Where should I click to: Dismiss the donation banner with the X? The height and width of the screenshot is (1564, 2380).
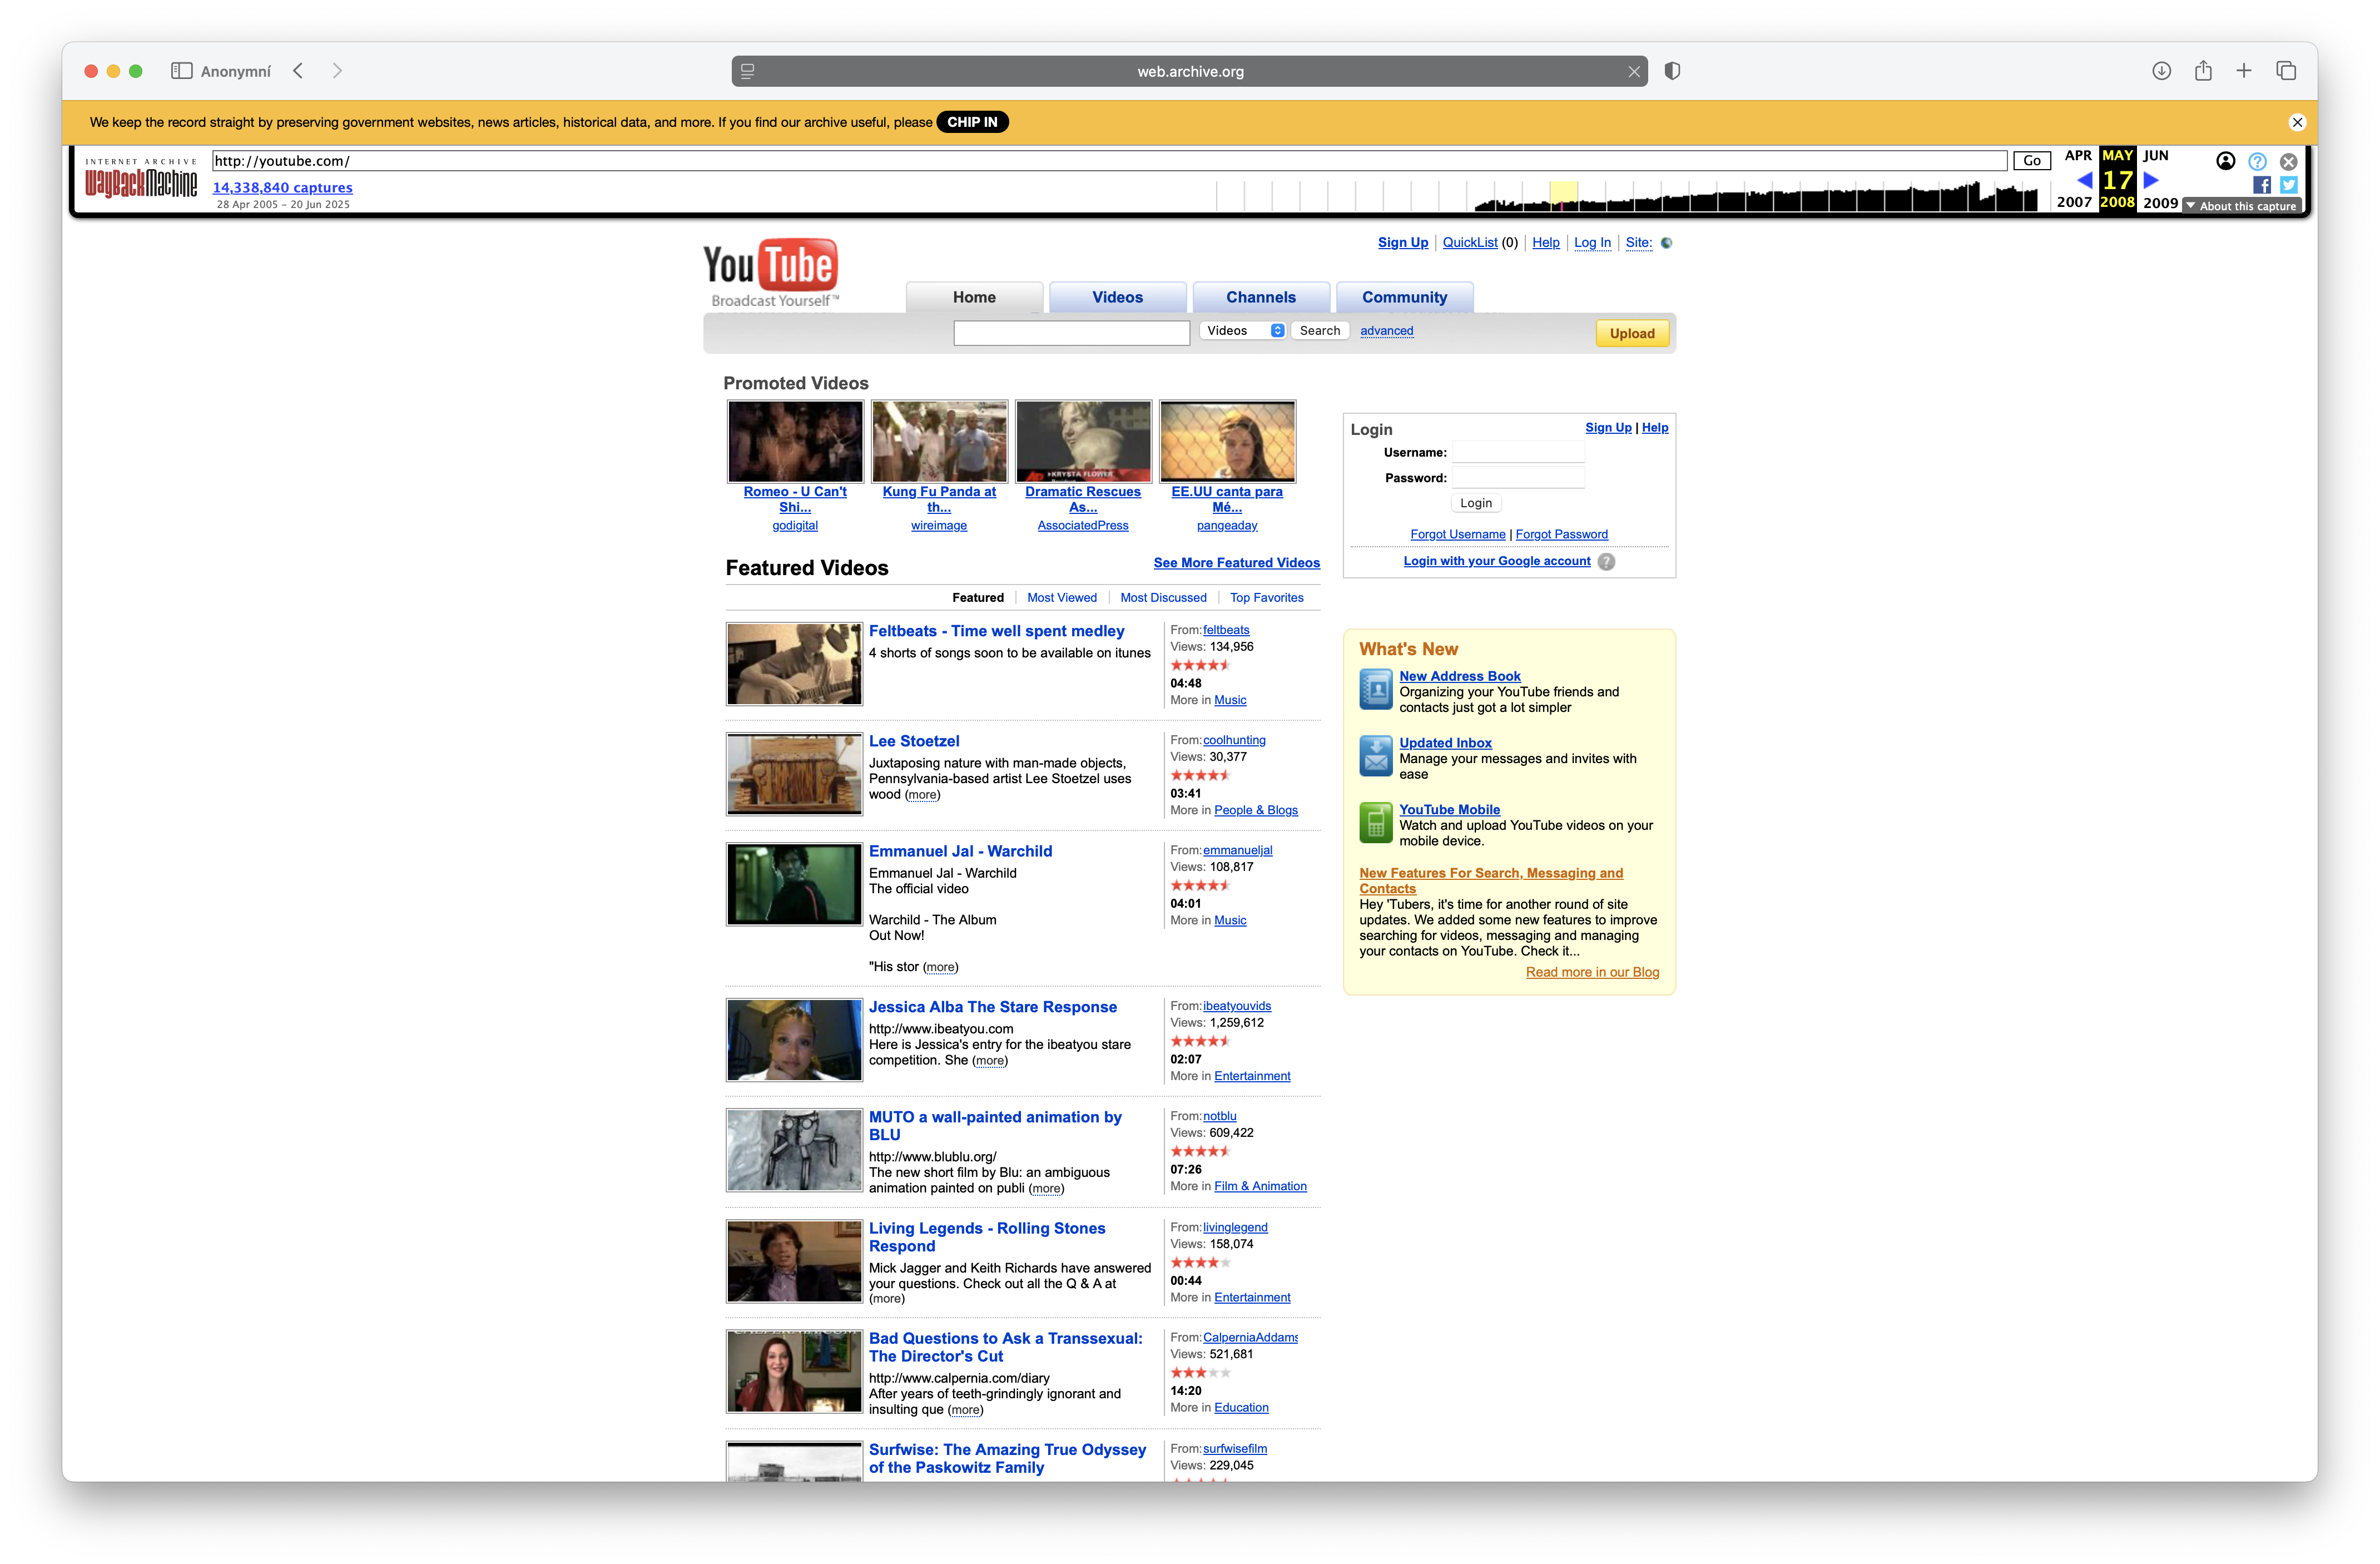point(2297,122)
